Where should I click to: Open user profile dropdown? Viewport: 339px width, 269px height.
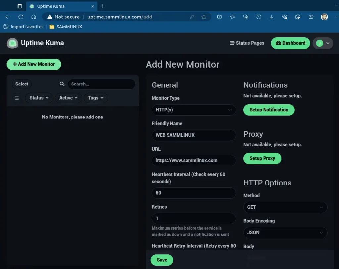(x=323, y=43)
